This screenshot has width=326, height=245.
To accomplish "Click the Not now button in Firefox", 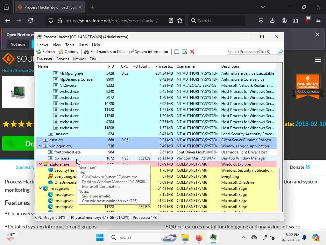I will tap(18, 44).
